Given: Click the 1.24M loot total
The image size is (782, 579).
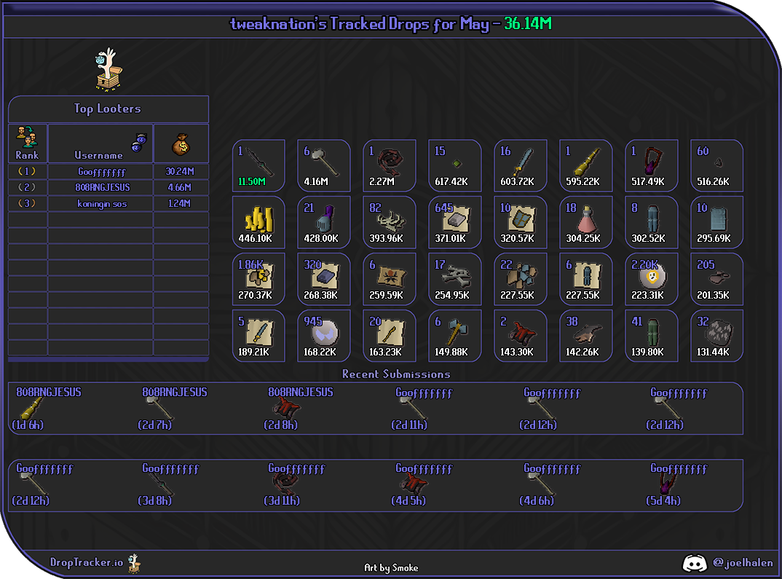Looking at the screenshot, I should (179, 203).
